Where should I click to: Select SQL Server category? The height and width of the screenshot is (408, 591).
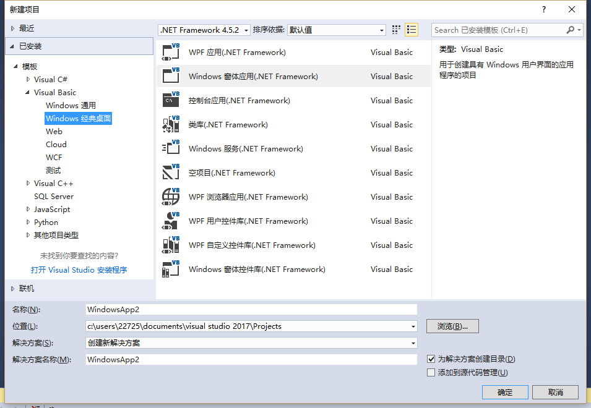click(53, 197)
